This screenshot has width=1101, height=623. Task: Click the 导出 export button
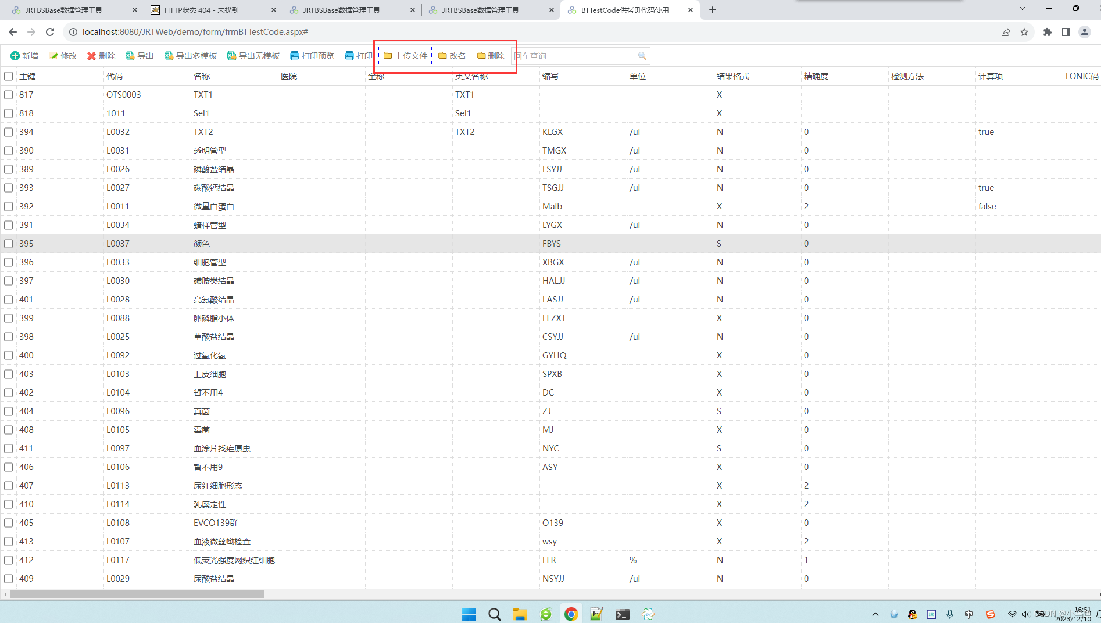[x=140, y=56]
